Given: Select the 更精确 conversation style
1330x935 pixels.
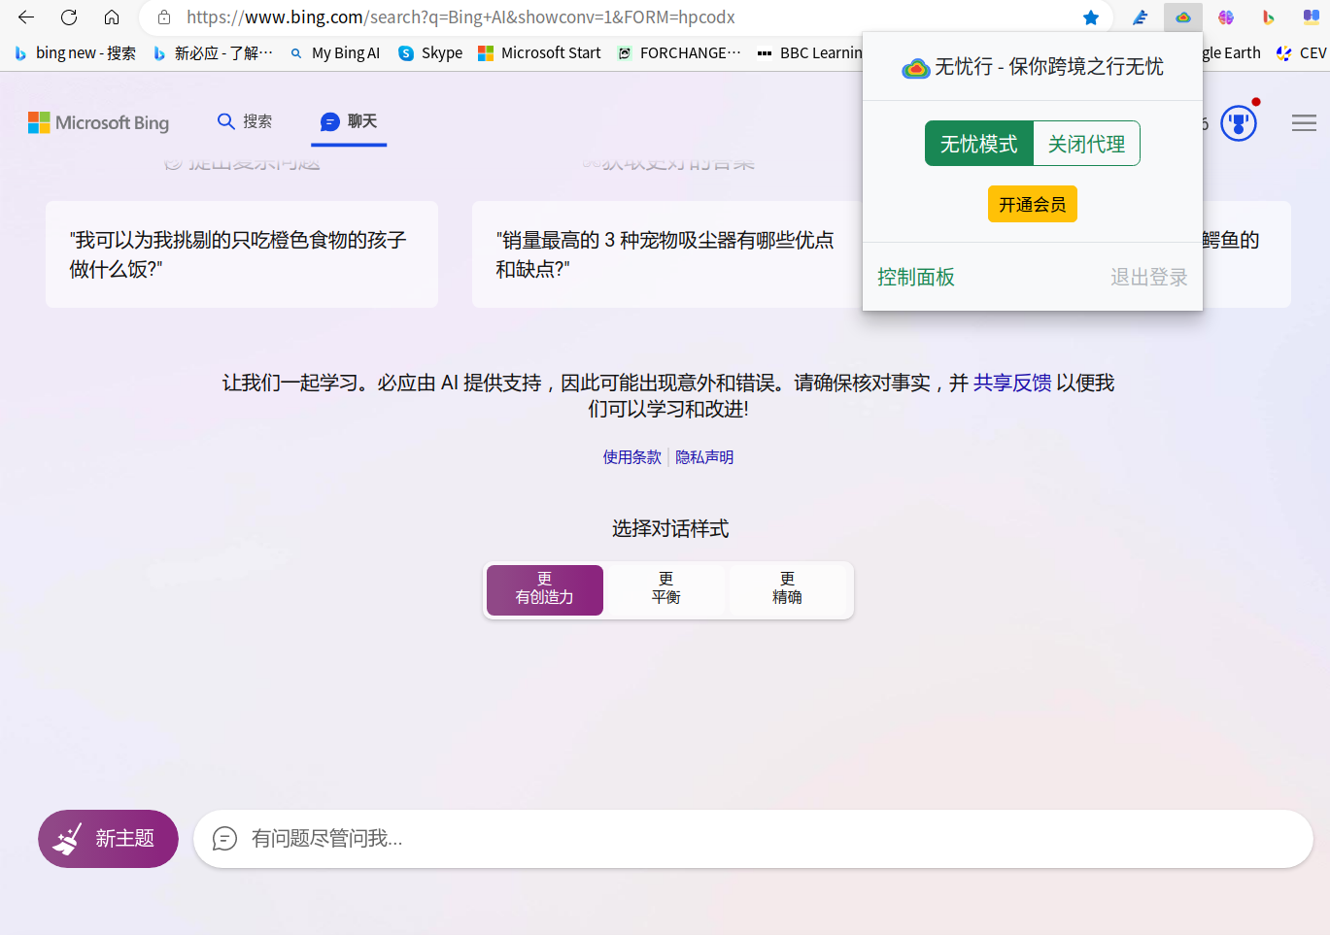Looking at the screenshot, I should pos(789,589).
